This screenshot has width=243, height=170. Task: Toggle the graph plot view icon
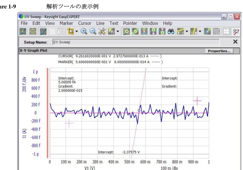(43, 31)
